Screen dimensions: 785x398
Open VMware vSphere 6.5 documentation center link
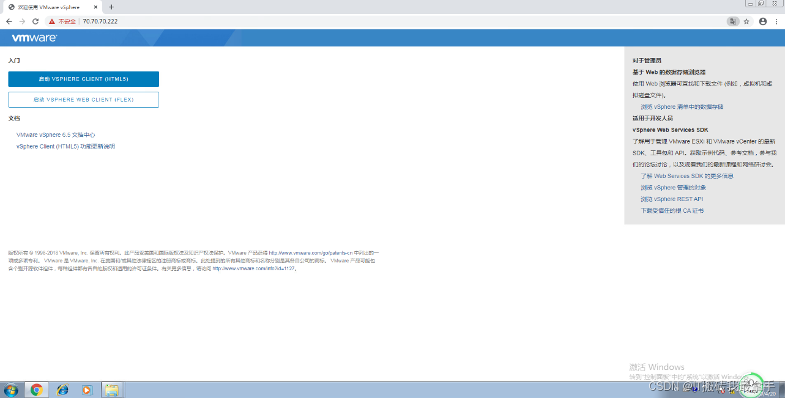coord(56,135)
